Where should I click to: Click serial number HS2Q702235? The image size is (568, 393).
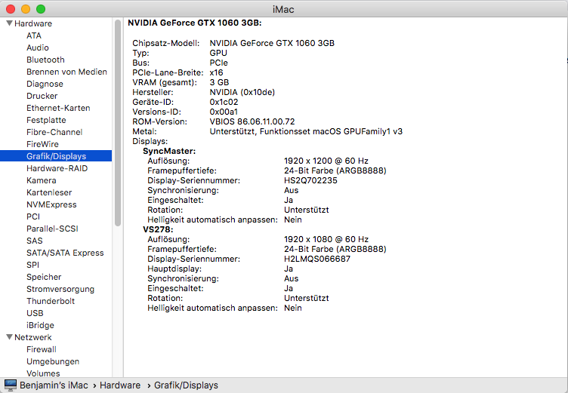point(310,180)
